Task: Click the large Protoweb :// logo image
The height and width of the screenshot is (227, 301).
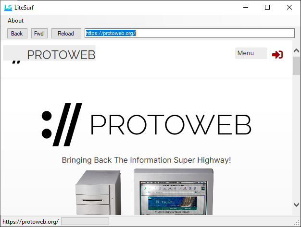Action: coord(147,125)
